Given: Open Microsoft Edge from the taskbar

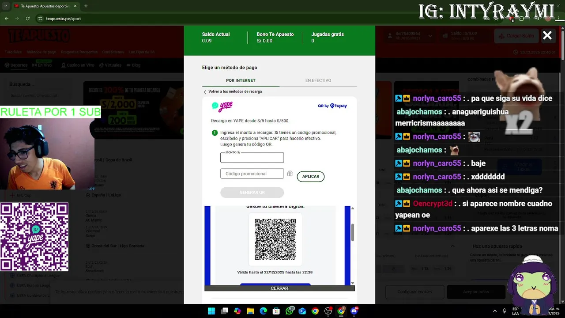Looking at the screenshot, I should point(263,311).
